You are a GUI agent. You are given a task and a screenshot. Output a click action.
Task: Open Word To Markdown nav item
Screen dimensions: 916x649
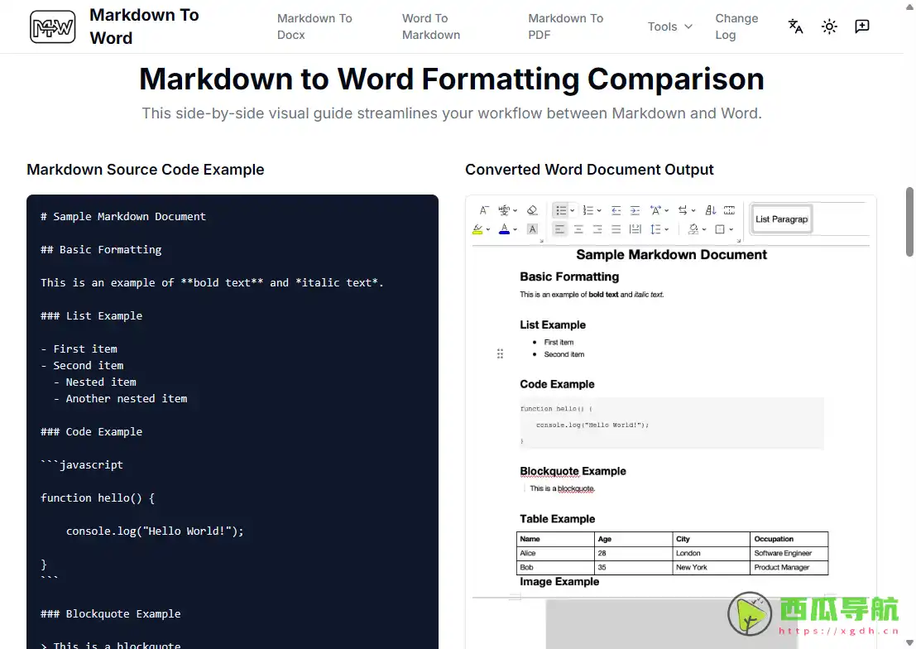431,26
